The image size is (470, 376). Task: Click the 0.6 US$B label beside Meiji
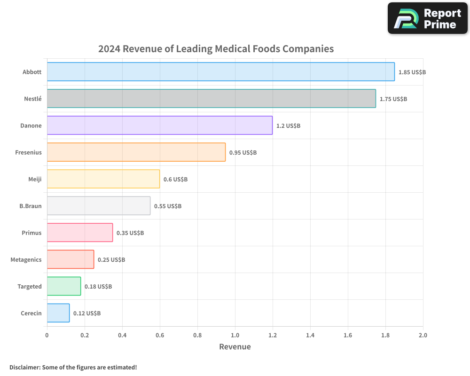174,179
